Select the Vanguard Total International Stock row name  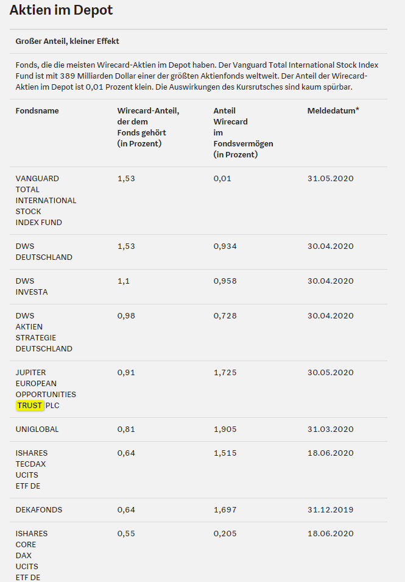coord(46,201)
